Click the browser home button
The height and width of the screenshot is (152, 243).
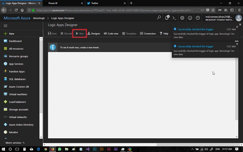coord(22,10)
